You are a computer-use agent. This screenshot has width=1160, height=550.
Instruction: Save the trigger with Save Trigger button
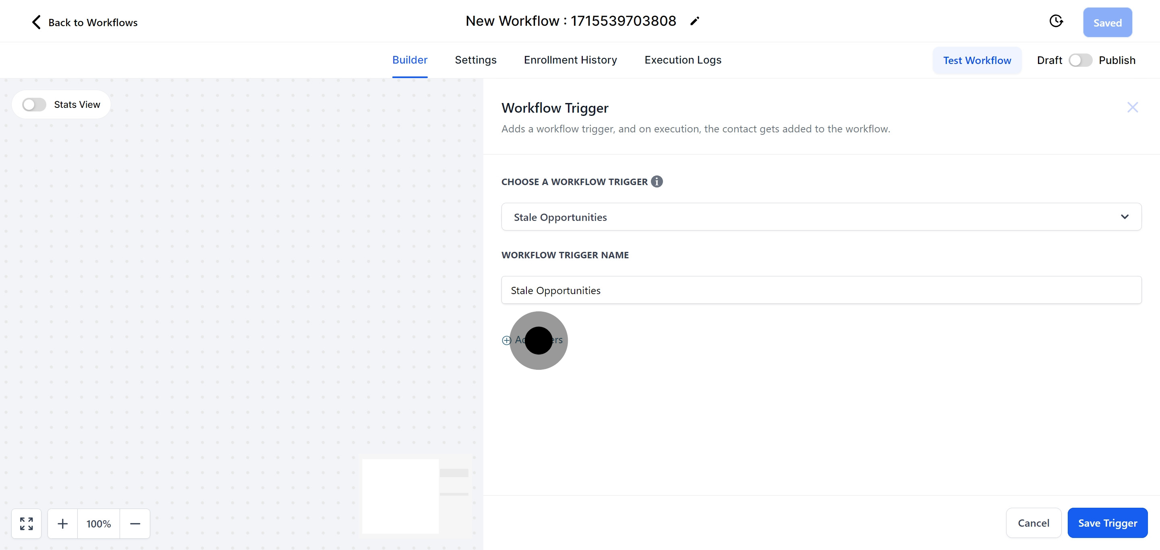(x=1107, y=523)
